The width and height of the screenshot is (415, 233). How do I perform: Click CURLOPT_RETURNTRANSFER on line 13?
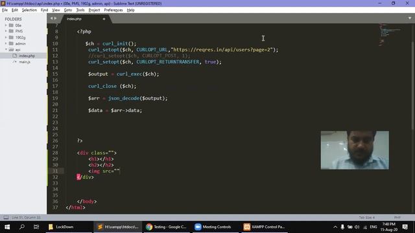point(167,62)
